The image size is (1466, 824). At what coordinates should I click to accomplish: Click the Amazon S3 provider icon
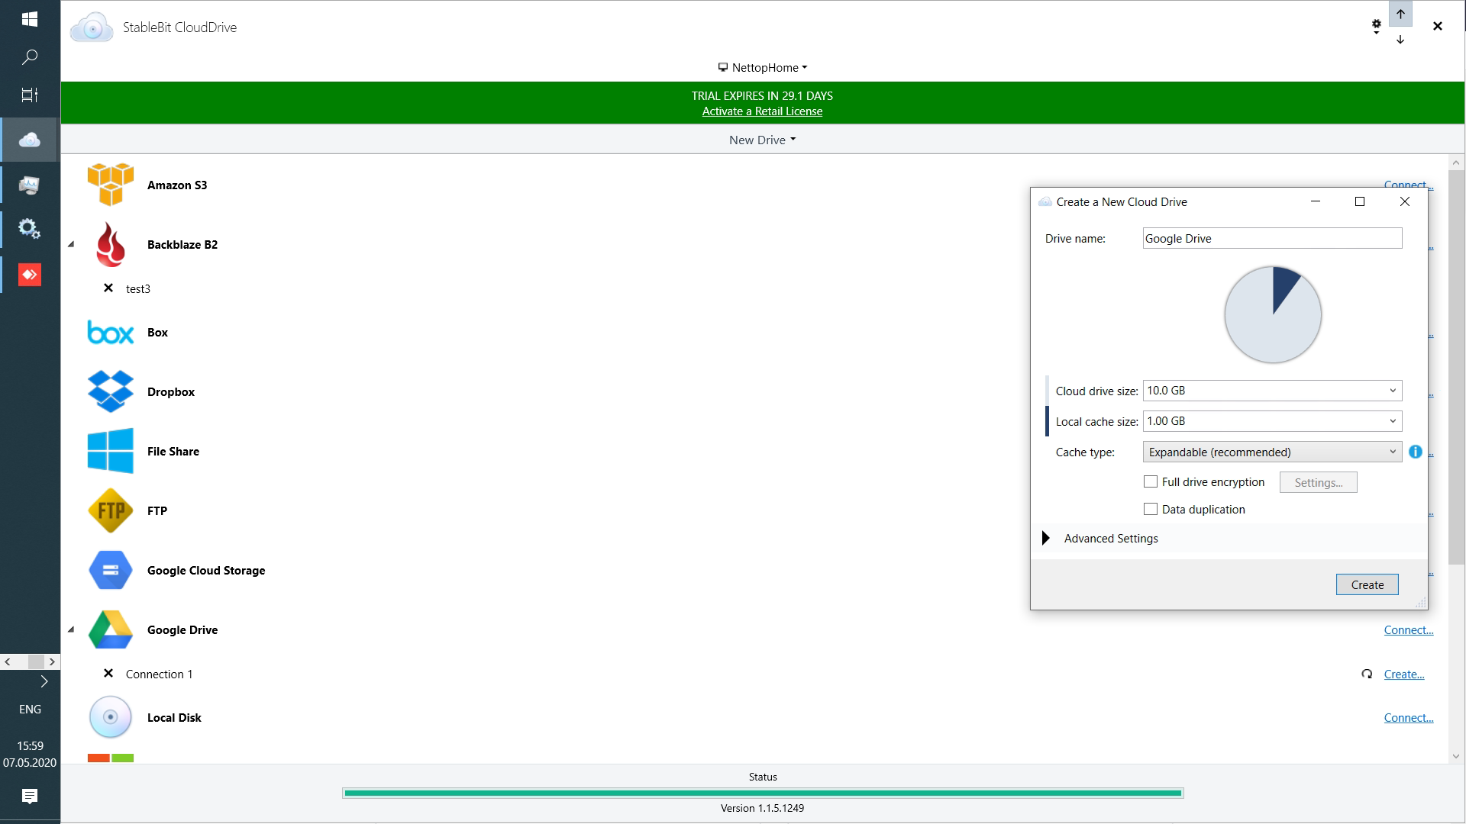[x=111, y=185]
